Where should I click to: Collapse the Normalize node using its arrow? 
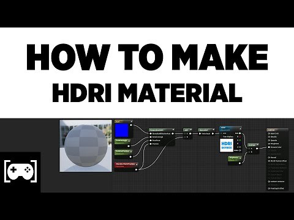point(213,130)
